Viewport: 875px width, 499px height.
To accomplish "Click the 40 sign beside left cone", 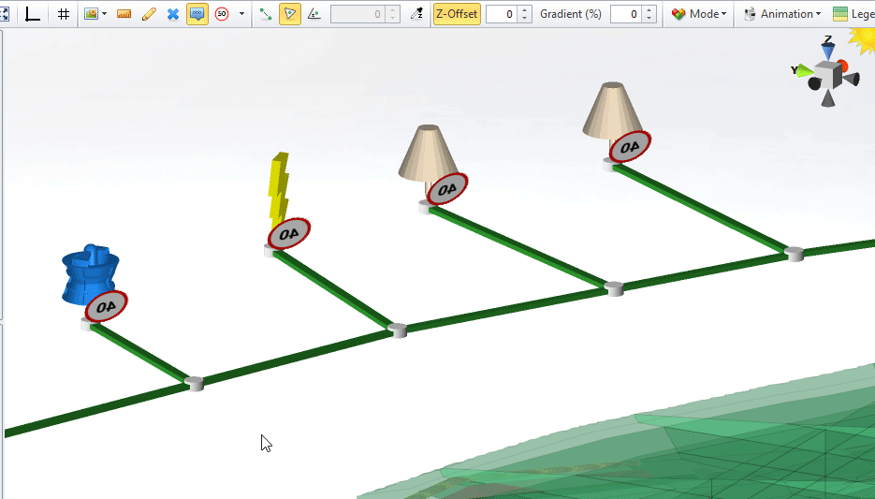I will pos(447,189).
